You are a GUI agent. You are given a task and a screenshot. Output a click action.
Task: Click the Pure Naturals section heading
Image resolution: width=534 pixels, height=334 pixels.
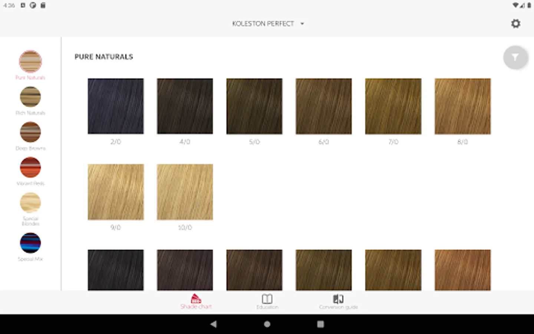104,57
